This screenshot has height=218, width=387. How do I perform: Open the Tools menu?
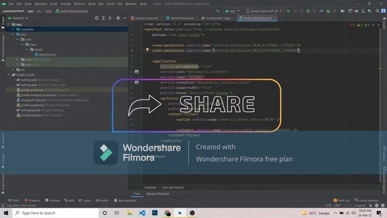[x=110, y=4]
